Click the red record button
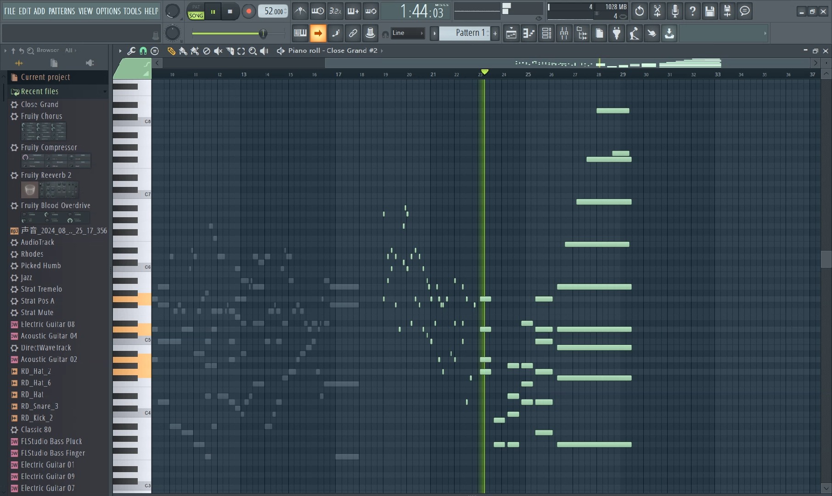This screenshot has height=496, width=832. [248, 11]
